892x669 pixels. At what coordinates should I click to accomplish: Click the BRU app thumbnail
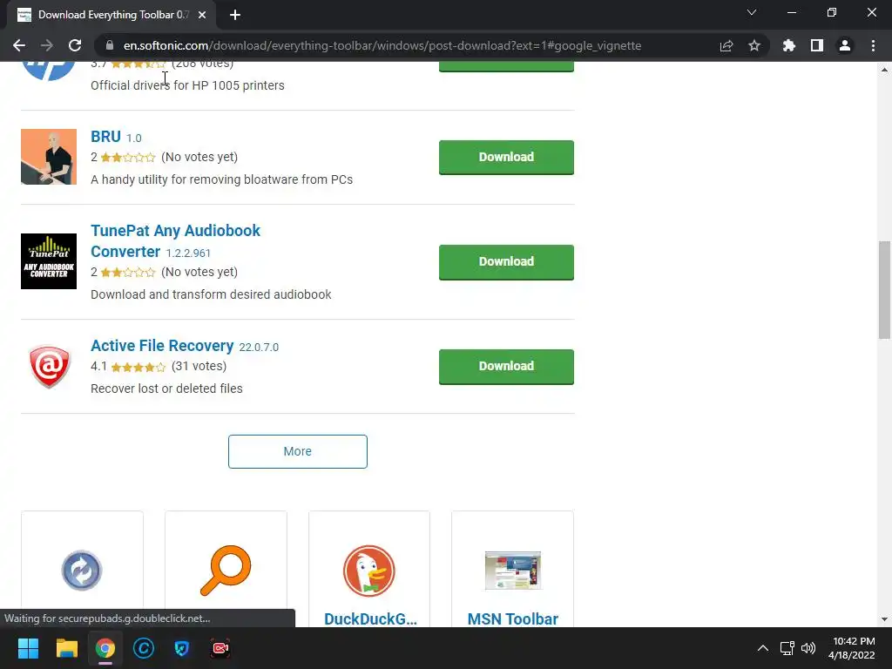(49, 157)
